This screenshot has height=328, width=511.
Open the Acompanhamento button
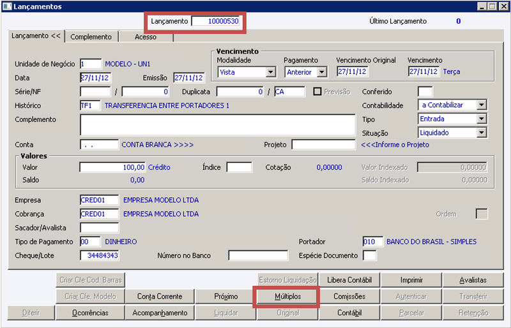click(160, 313)
